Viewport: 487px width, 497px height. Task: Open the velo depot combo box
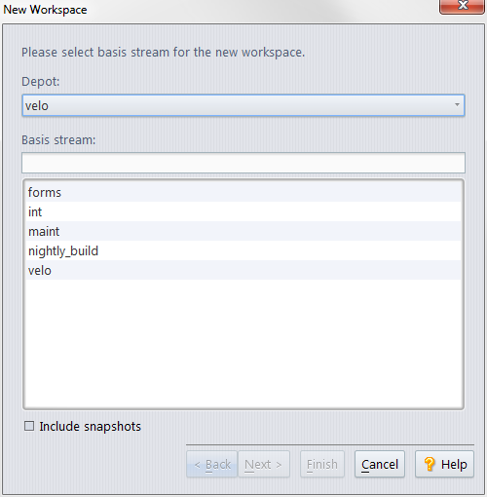pyautogui.click(x=243, y=105)
